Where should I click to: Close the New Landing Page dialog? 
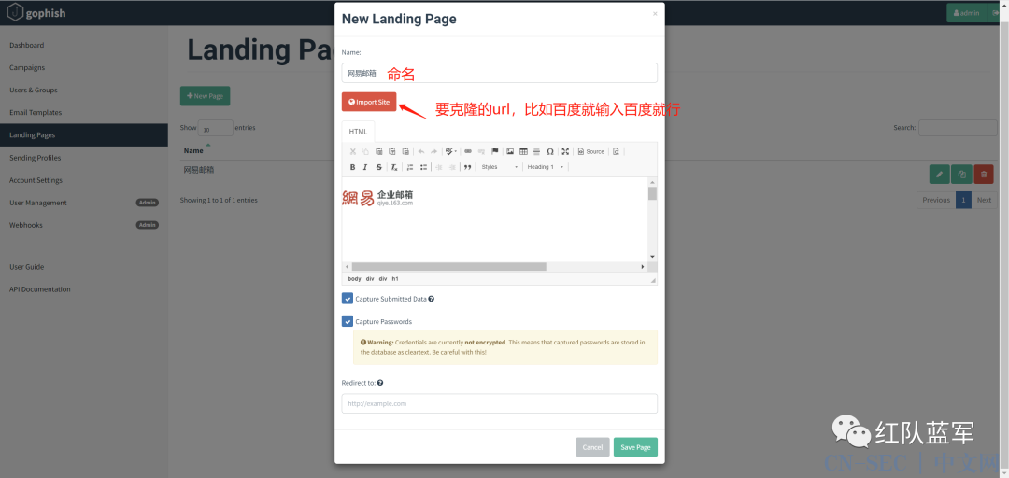coord(655,13)
